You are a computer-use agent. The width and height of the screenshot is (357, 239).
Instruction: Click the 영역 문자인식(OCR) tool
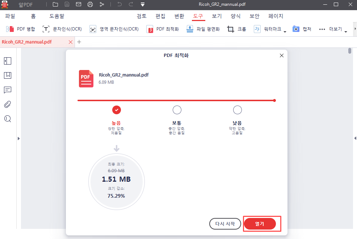pyautogui.click(x=114, y=29)
